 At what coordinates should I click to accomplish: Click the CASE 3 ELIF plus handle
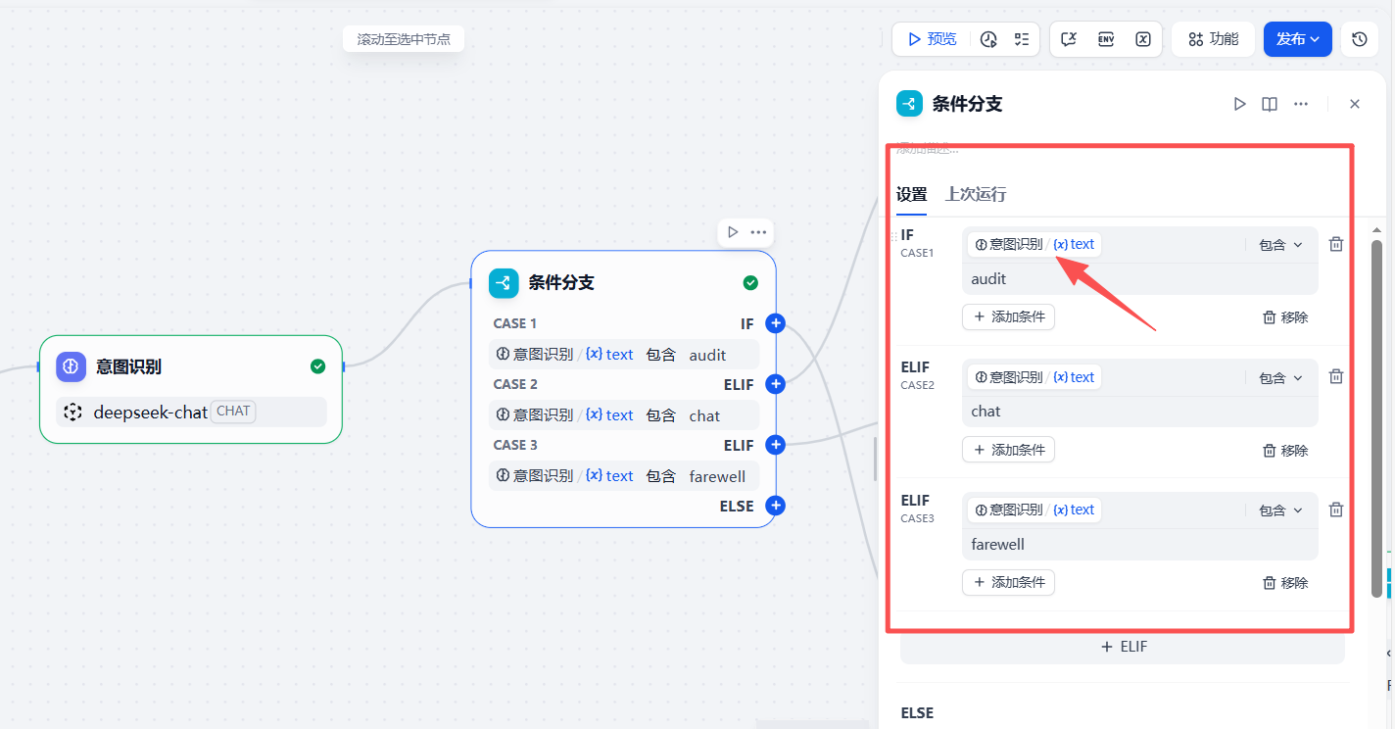775,445
